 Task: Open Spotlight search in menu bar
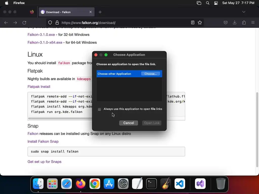pyautogui.click(x=208, y=3)
